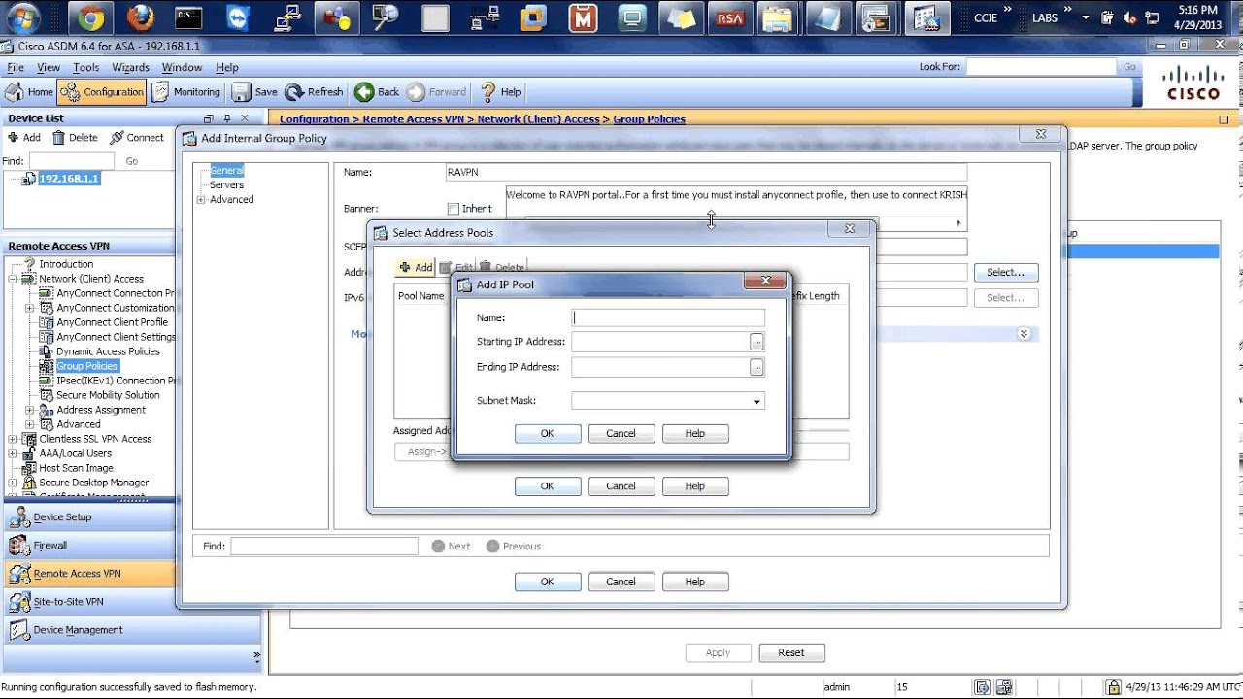1243x699 pixels.
Task: Open the RSA application in taskbar
Action: coord(729,17)
